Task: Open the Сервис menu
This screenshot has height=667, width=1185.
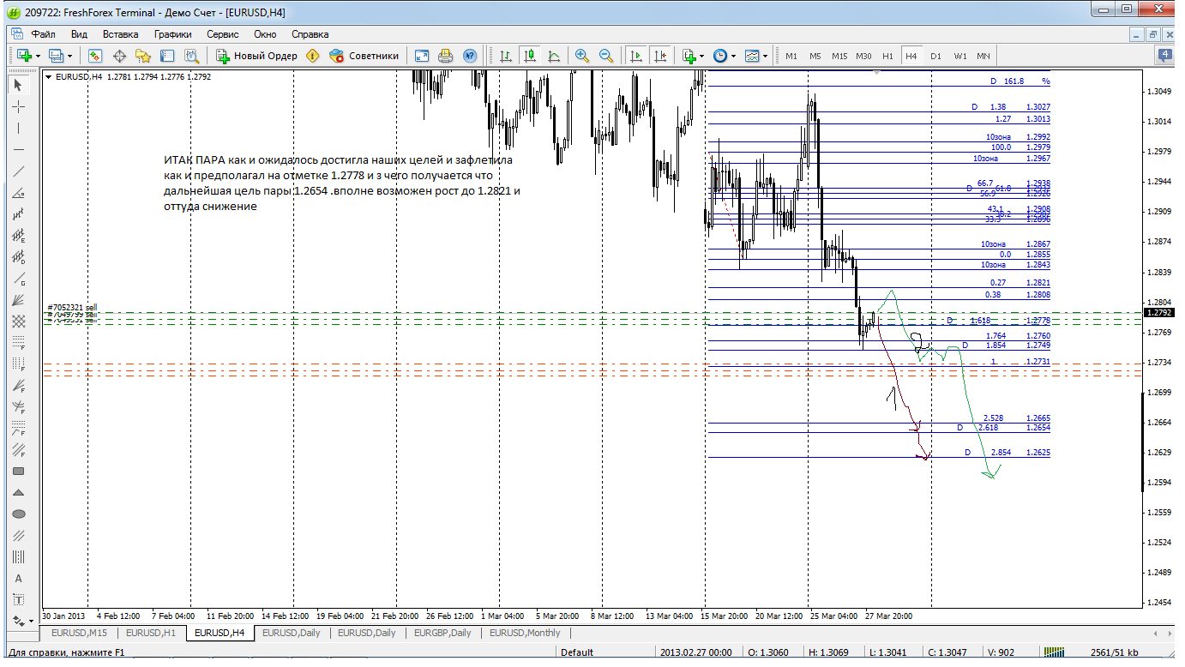Action: pos(222,34)
